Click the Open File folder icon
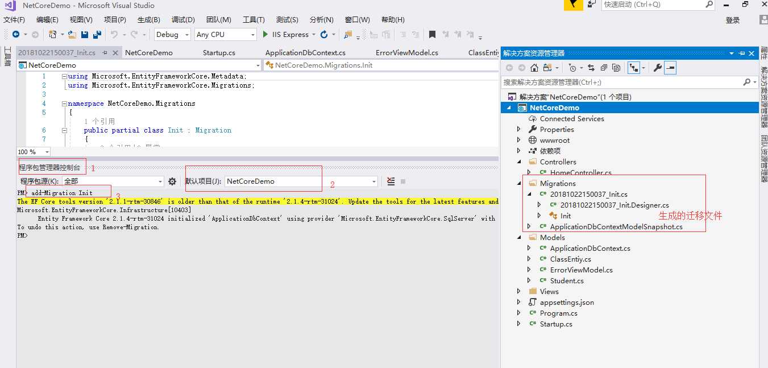This screenshot has height=368, width=768. [72, 35]
